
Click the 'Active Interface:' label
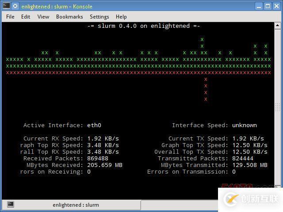click(53, 125)
